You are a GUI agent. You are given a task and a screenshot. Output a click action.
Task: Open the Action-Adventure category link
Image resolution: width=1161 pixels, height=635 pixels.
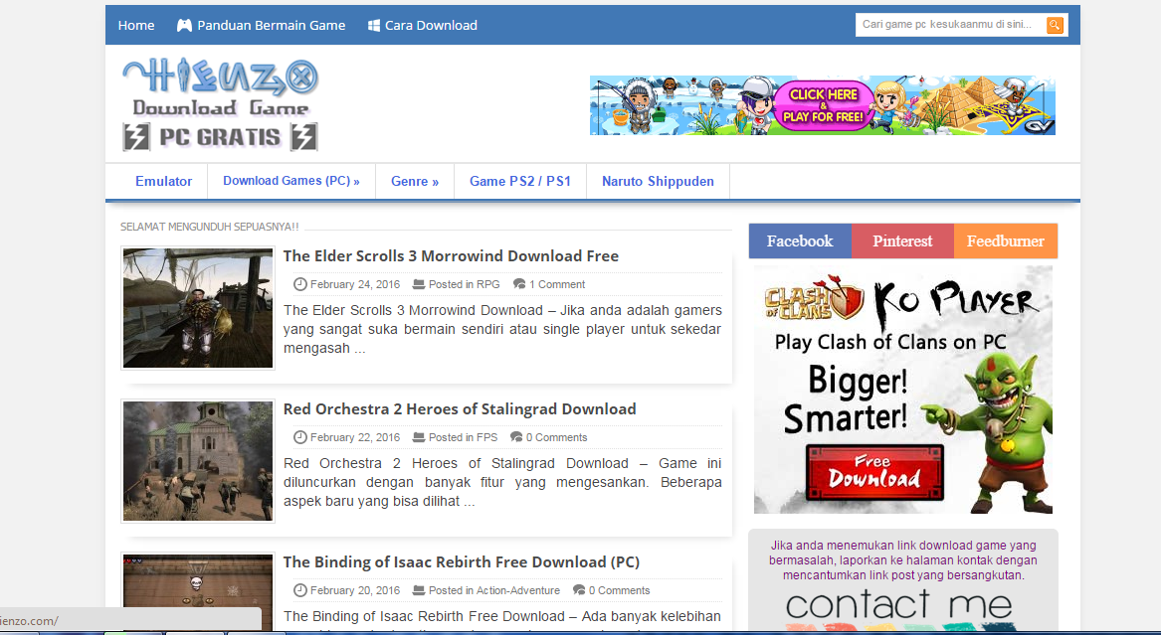tap(518, 590)
